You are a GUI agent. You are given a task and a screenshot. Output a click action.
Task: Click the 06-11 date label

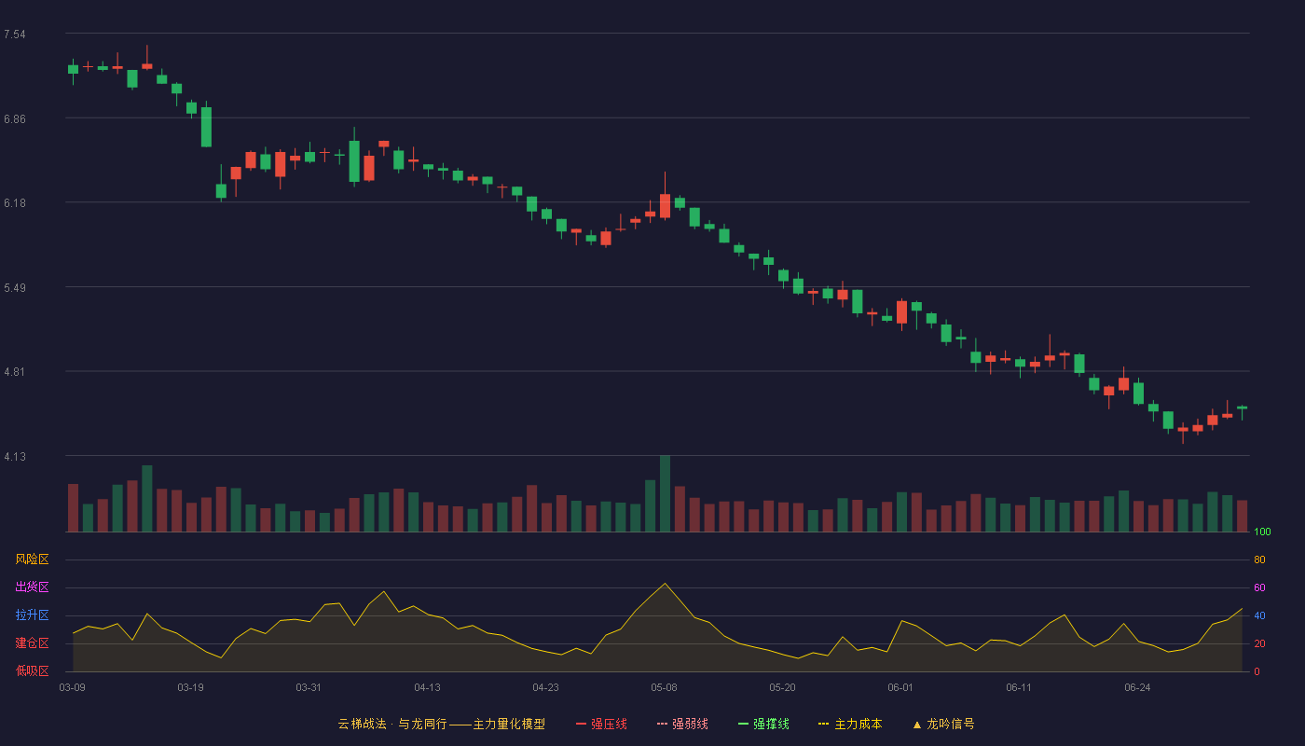coord(1020,687)
